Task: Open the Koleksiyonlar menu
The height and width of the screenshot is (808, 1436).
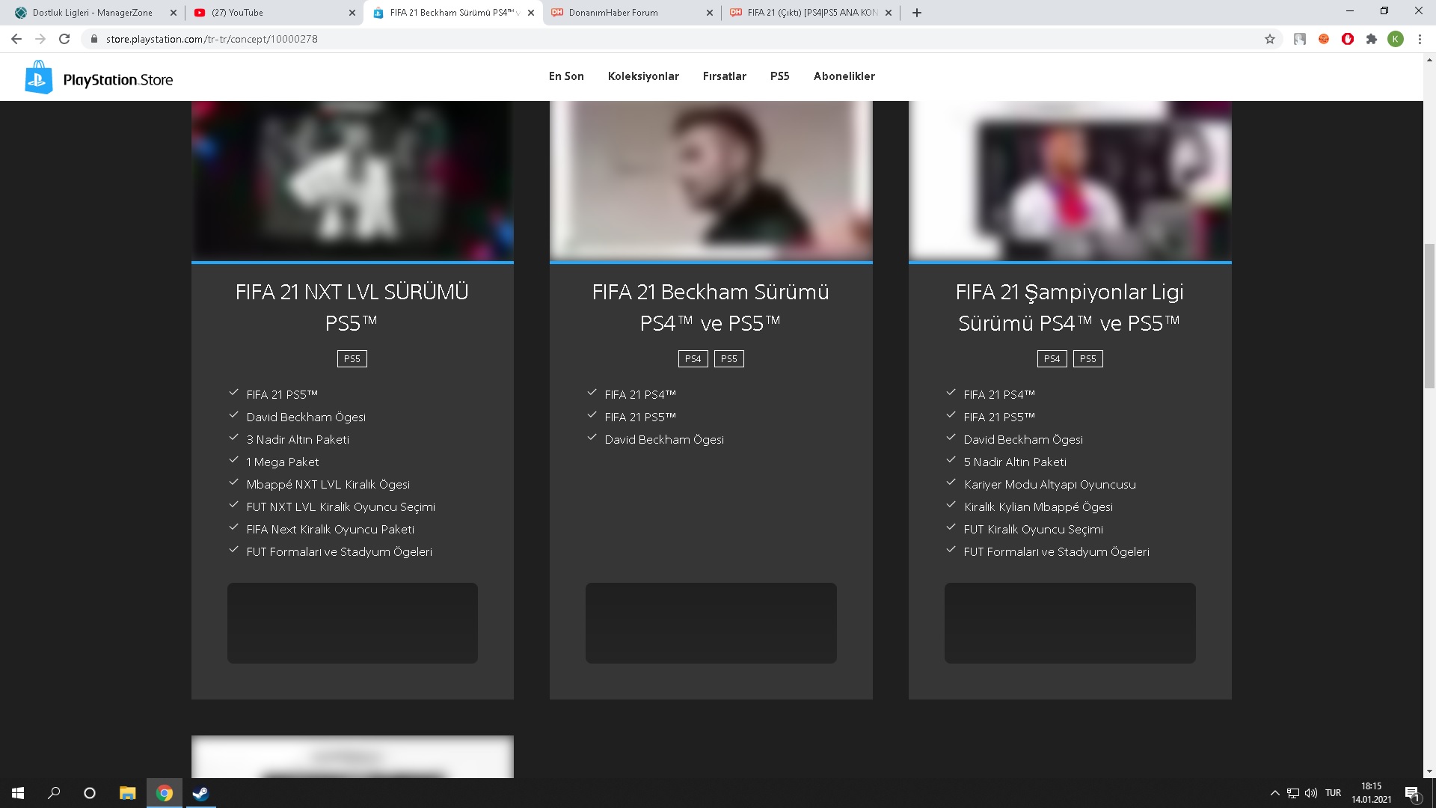Action: (x=643, y=76)
